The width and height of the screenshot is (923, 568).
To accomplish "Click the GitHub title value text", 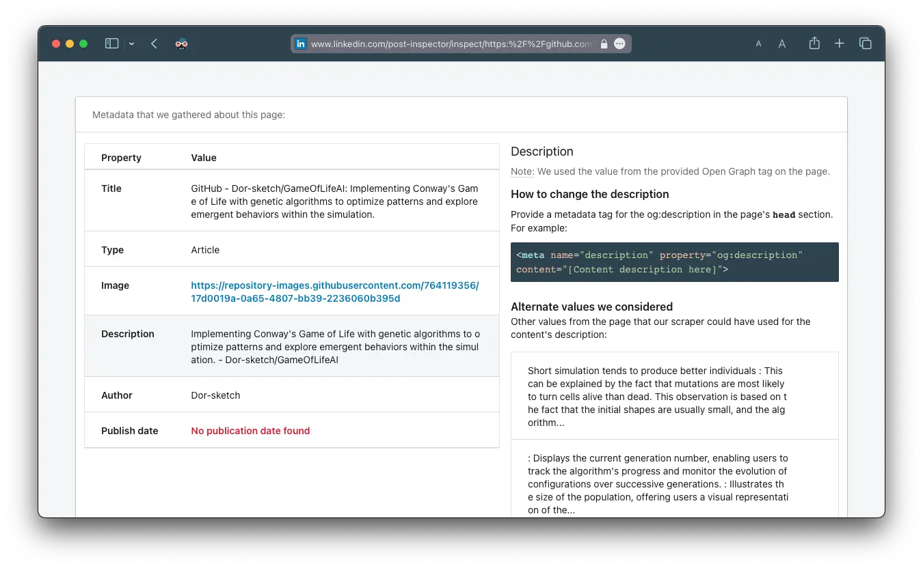I will 335,201.
